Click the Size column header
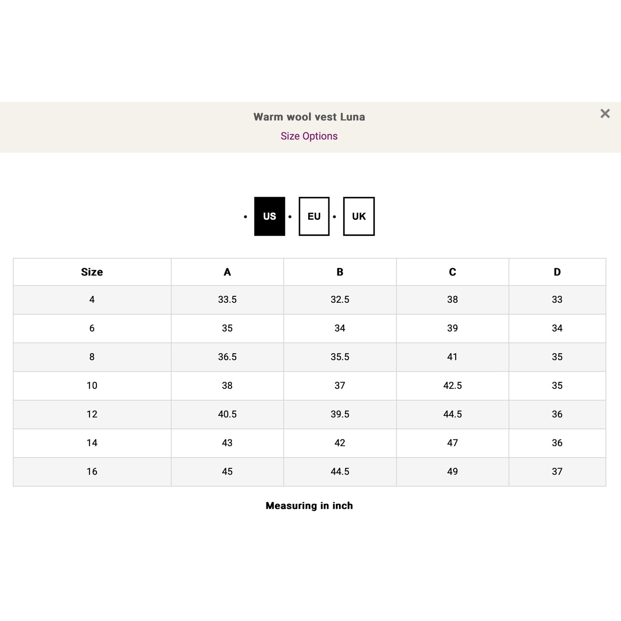This screenshot has height=621, width=621. coord(92,272)
